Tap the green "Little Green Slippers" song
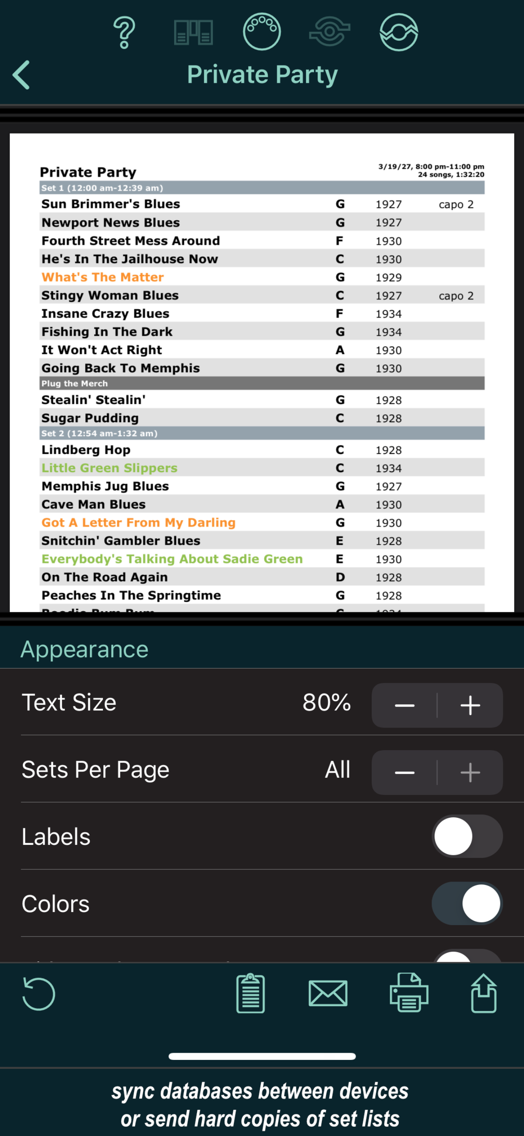 [x=109, y=468]
